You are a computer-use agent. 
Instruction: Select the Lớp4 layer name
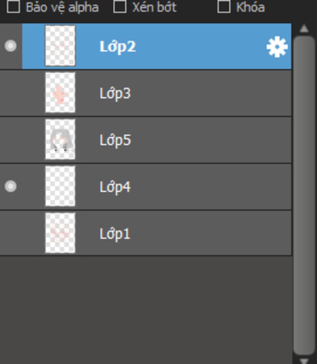[115, 187]
